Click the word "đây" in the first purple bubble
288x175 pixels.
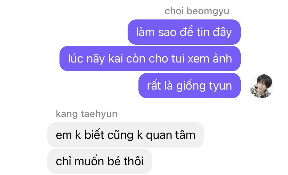[x=222, y=33]
